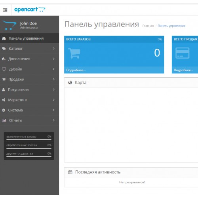This screenshot has height=198, width=198.
Task: Click the Дизайн monitor icon
Action: (x=4, y=69)
